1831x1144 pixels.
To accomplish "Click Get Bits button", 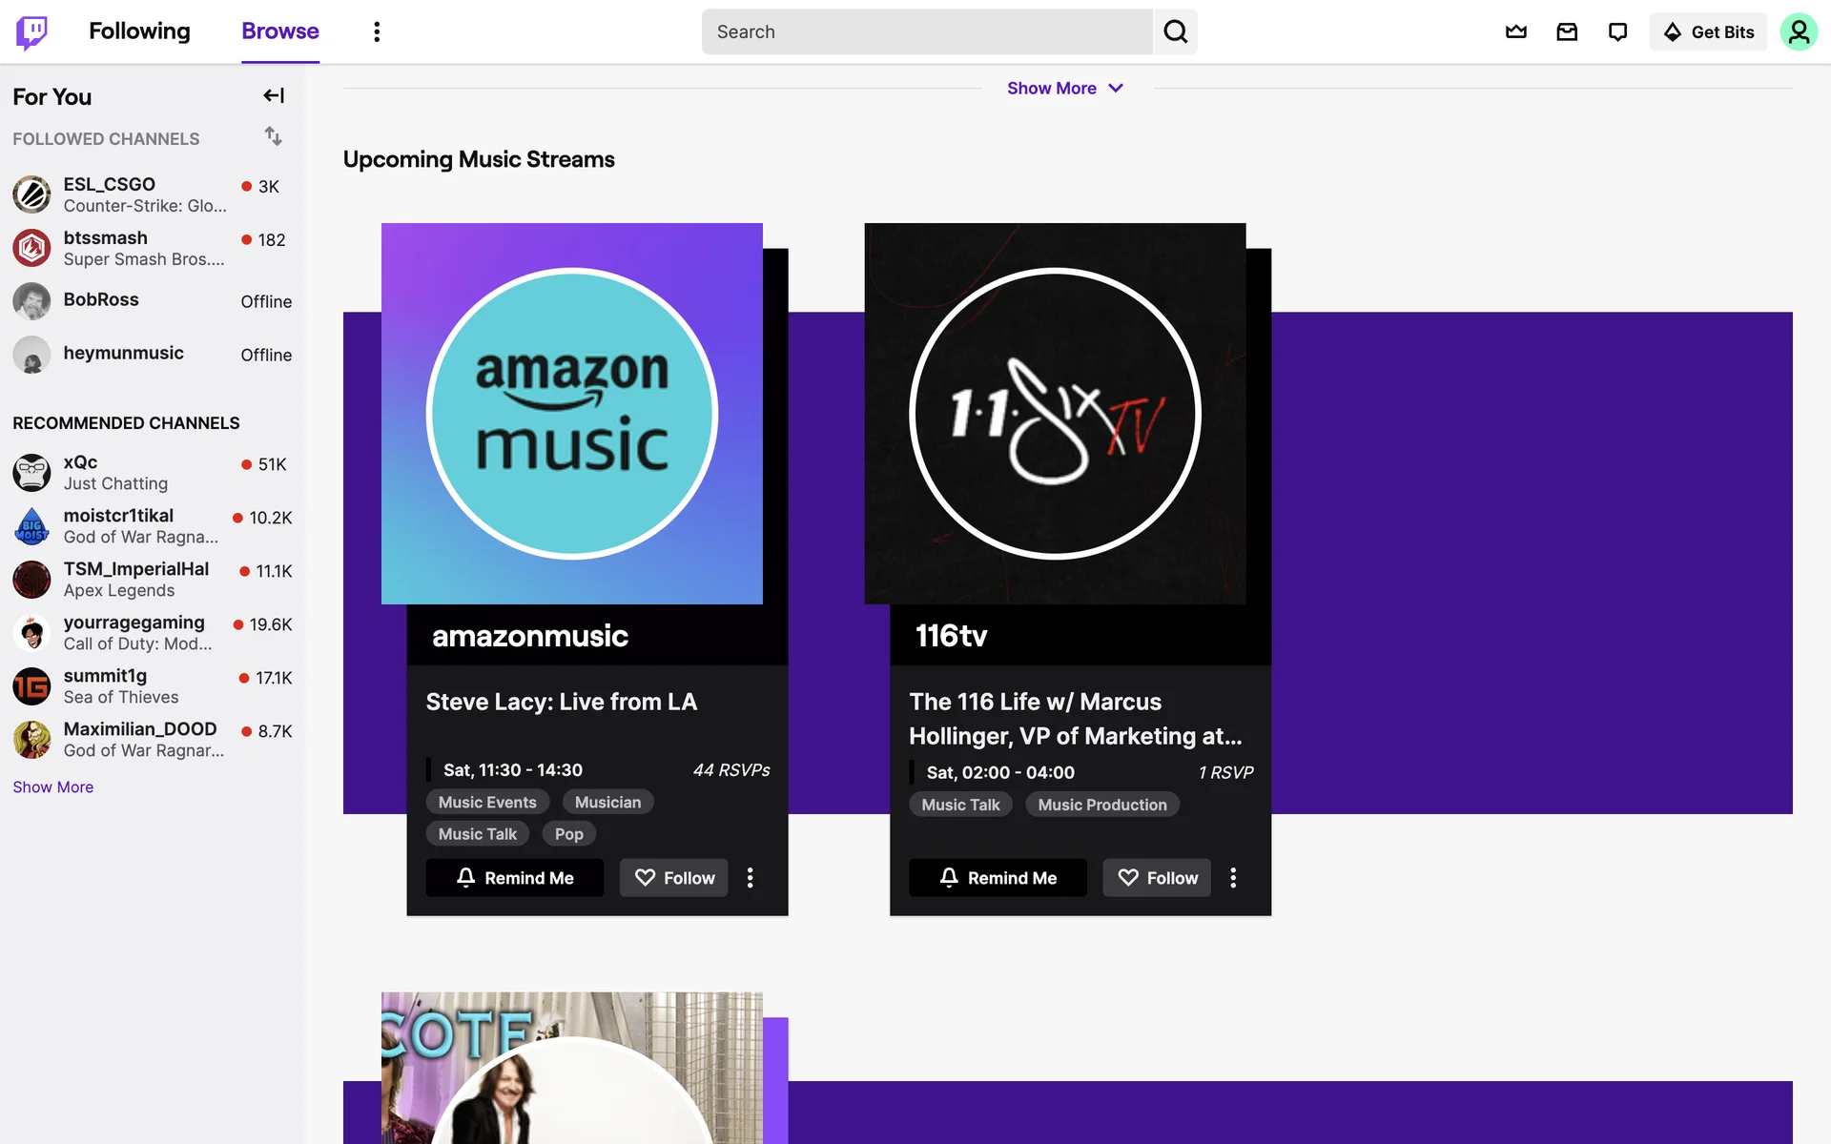I will (1708, 31).
